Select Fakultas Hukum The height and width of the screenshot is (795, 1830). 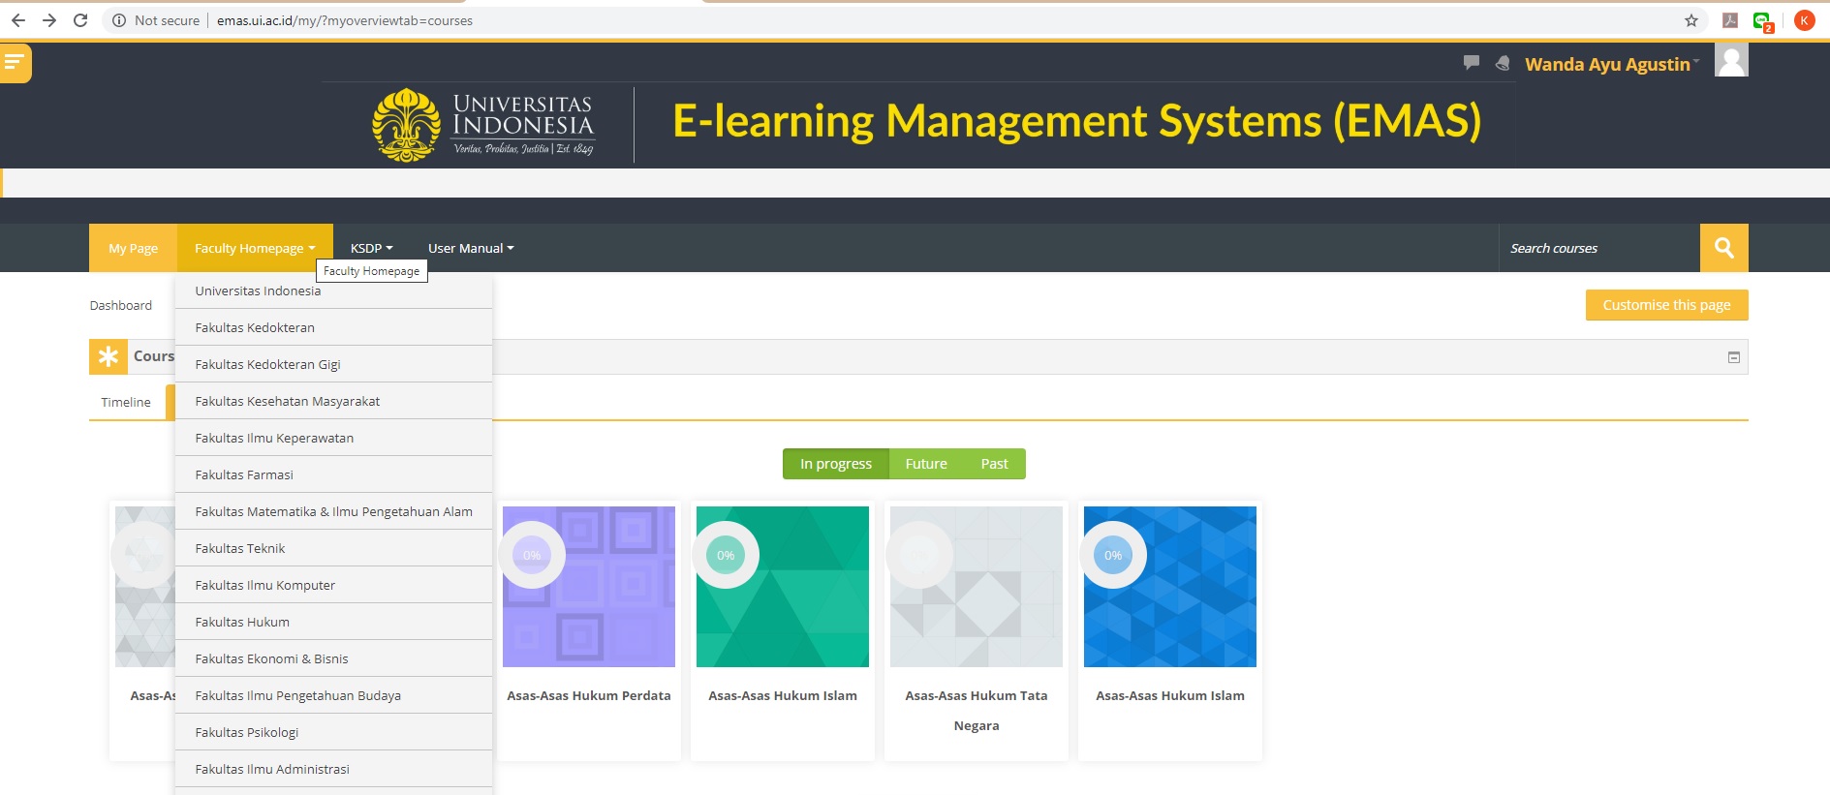[x=334, y=622]
